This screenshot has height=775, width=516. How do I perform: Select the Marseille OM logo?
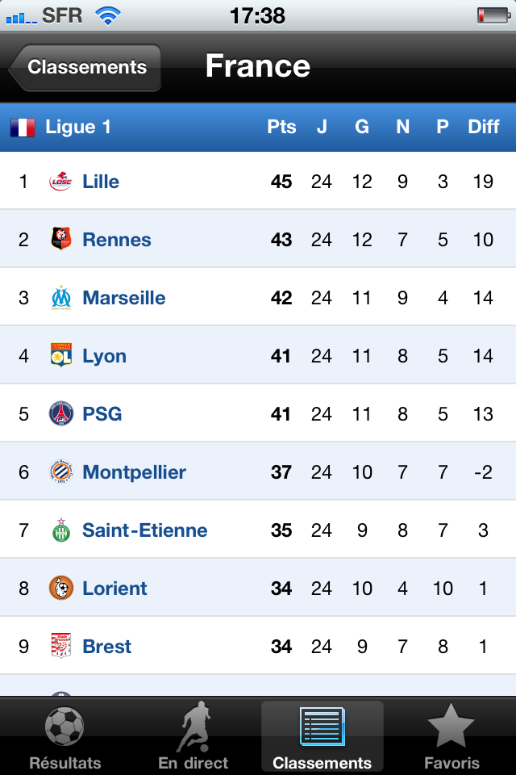(61, 298)
